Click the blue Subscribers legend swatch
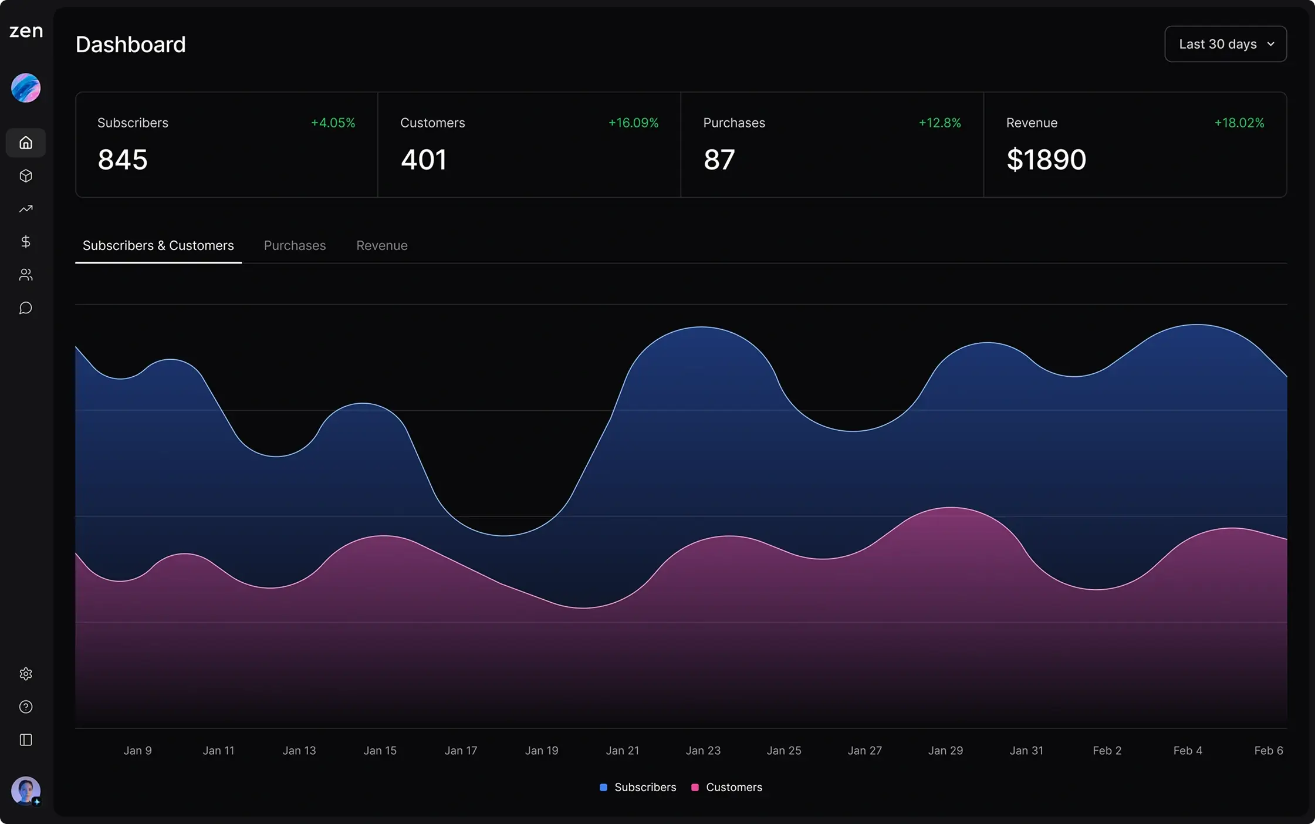This screenshot has height=824, width=1315. click(603, 787)
